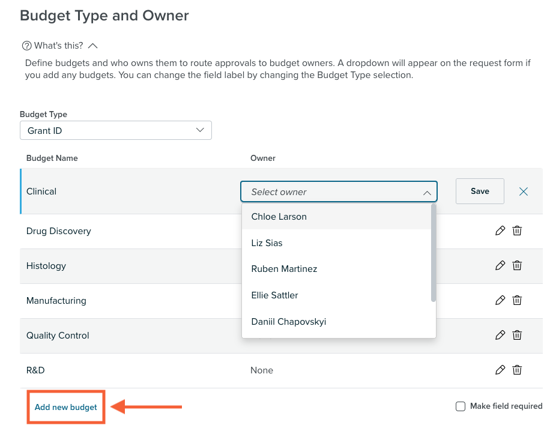Viewport: 559px width, 431px height.
Task: Delete the R&D budget with trash icon
Action: pyautogui.click(x=517, y=370)
